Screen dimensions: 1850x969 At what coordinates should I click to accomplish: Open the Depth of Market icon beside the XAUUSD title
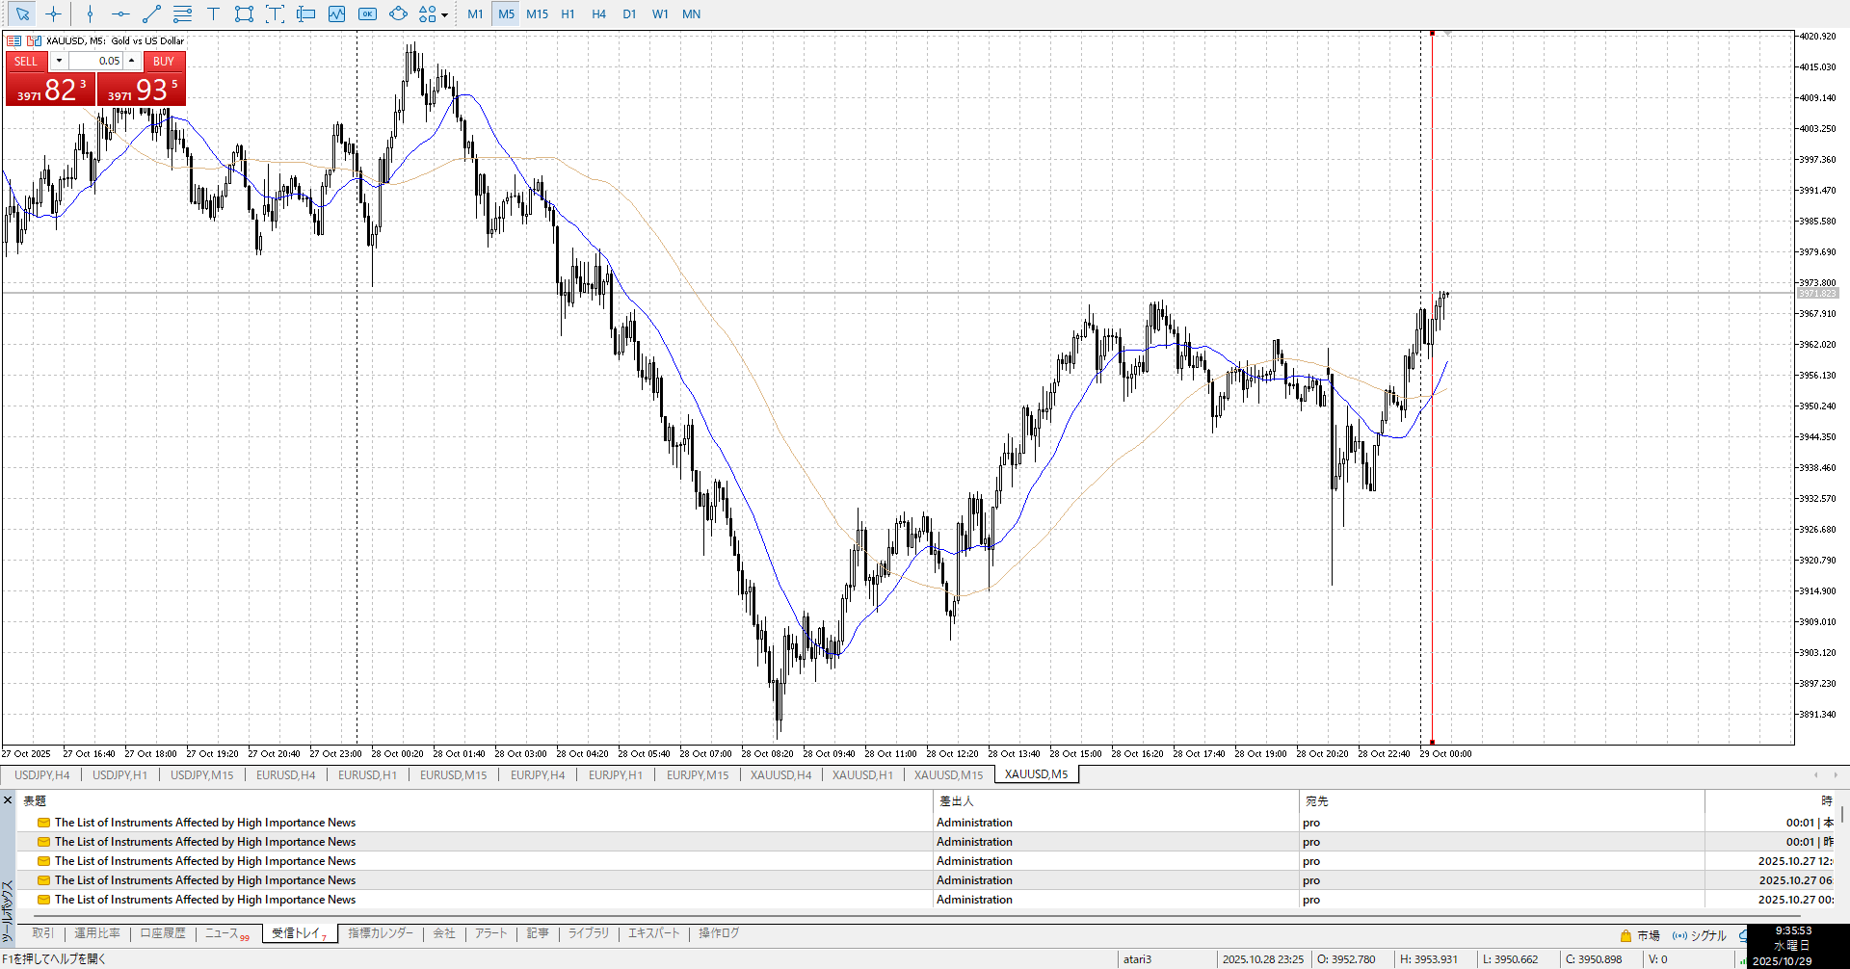tap(14, 40)
